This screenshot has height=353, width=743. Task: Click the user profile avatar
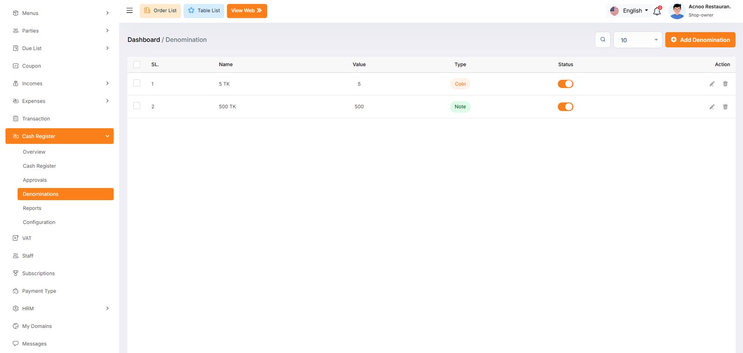tap(677, 11)
